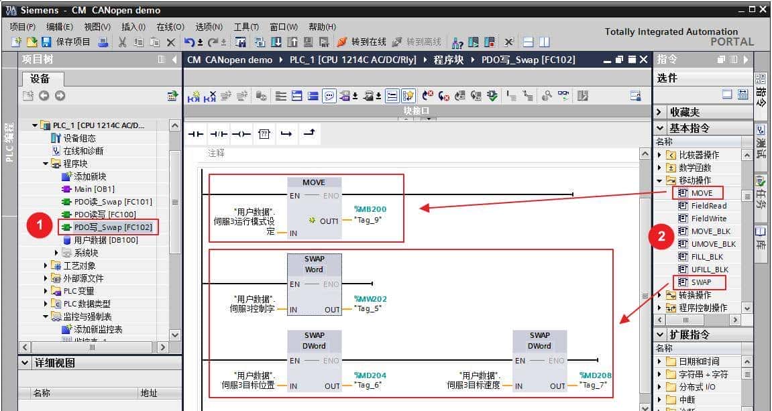Switch to the 测试 side tab
Image resolution: width=772 pixels, height=411 pixels.
(761, 141)
